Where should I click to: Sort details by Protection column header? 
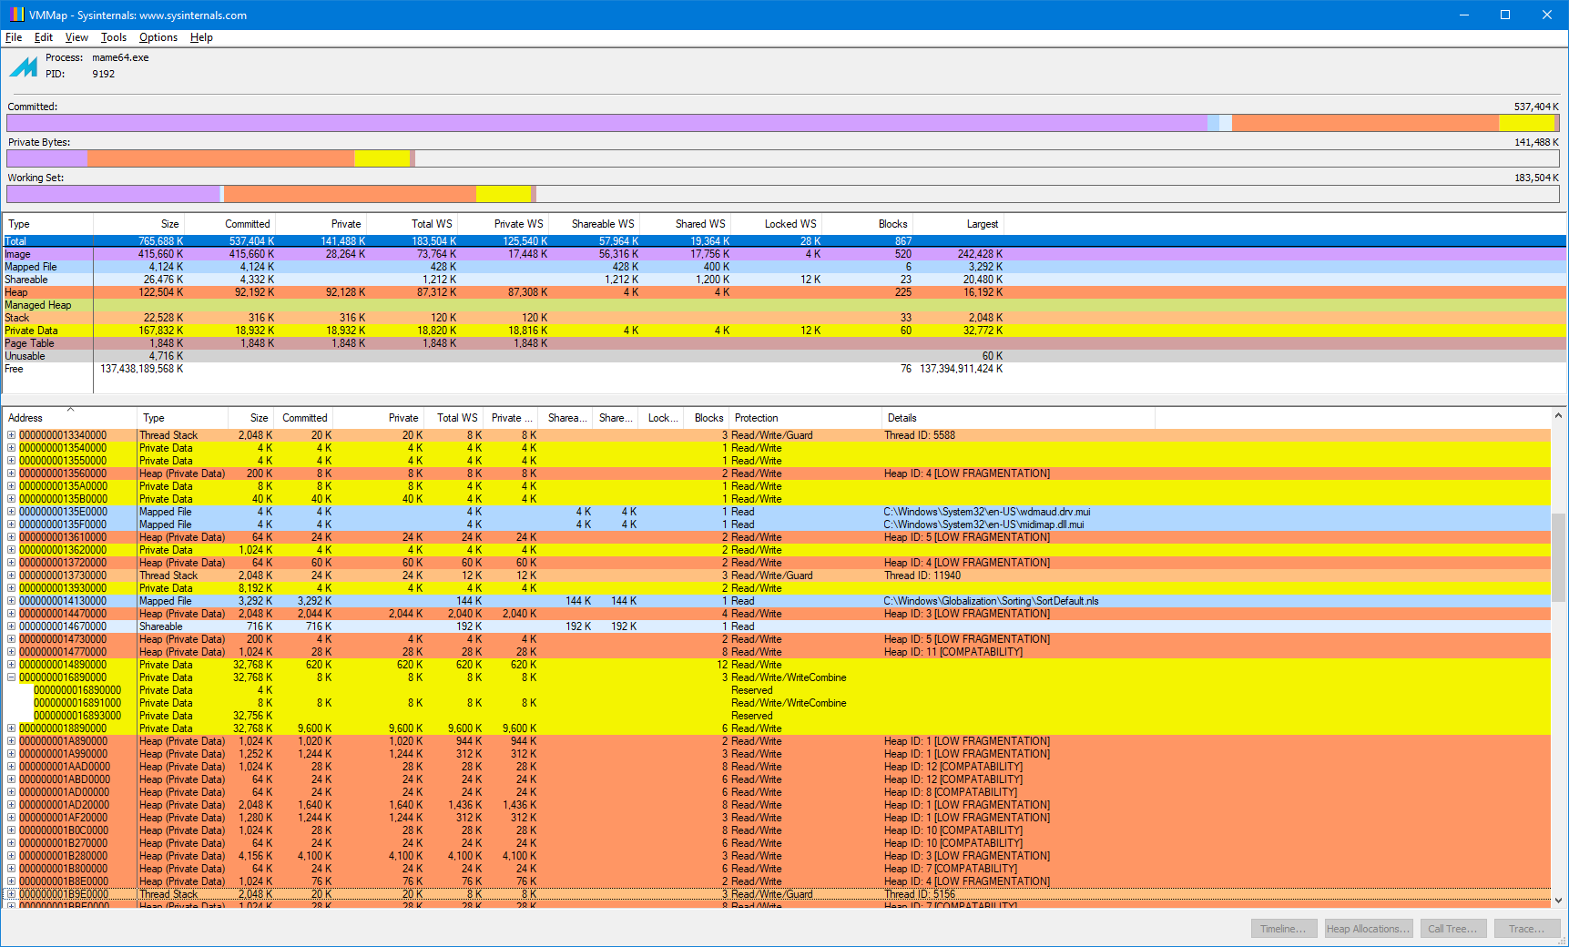point(756,418)
